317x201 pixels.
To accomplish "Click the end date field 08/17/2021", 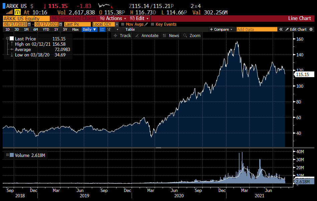I will [46, 24].
